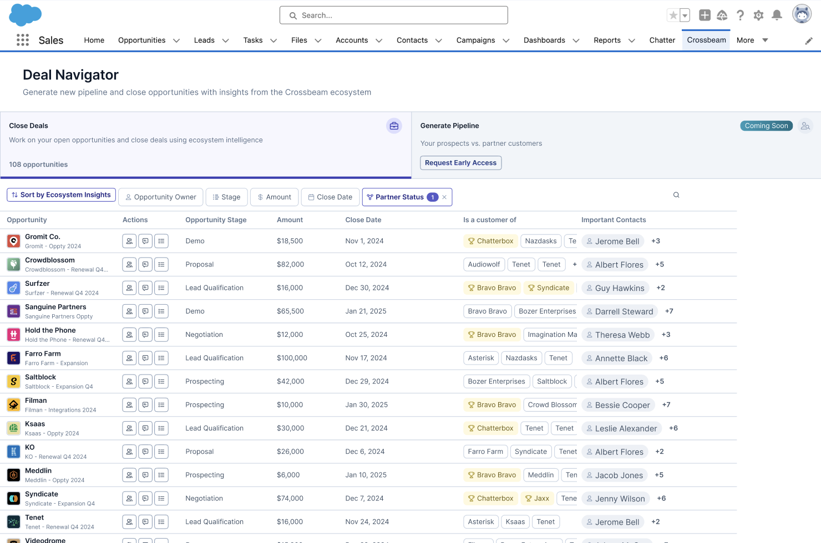Open the Opportunity Owner filter
821x543 pixels.
tap(161, 197)
